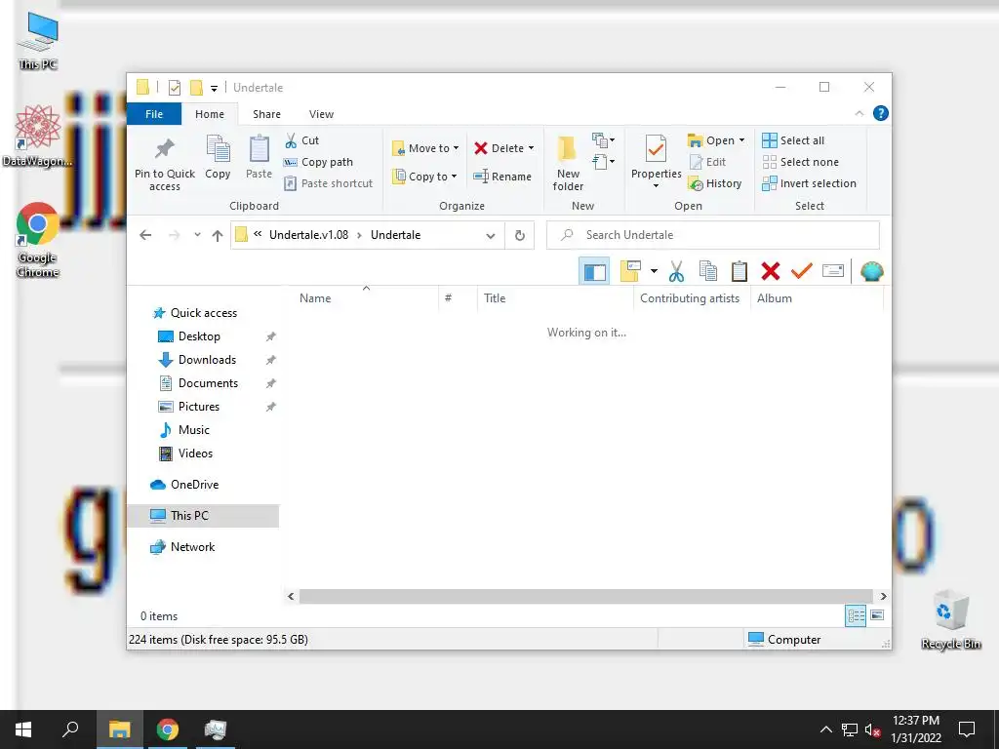Open the toolbar folder options dropdown arrow

coord(654,271)
